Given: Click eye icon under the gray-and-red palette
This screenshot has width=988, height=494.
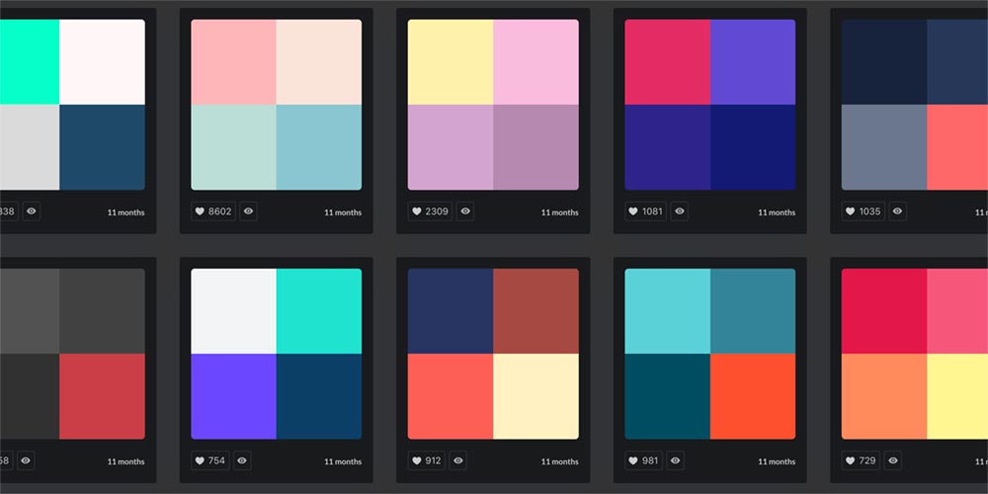Looking at the screenshot, I should coord(26,460).
